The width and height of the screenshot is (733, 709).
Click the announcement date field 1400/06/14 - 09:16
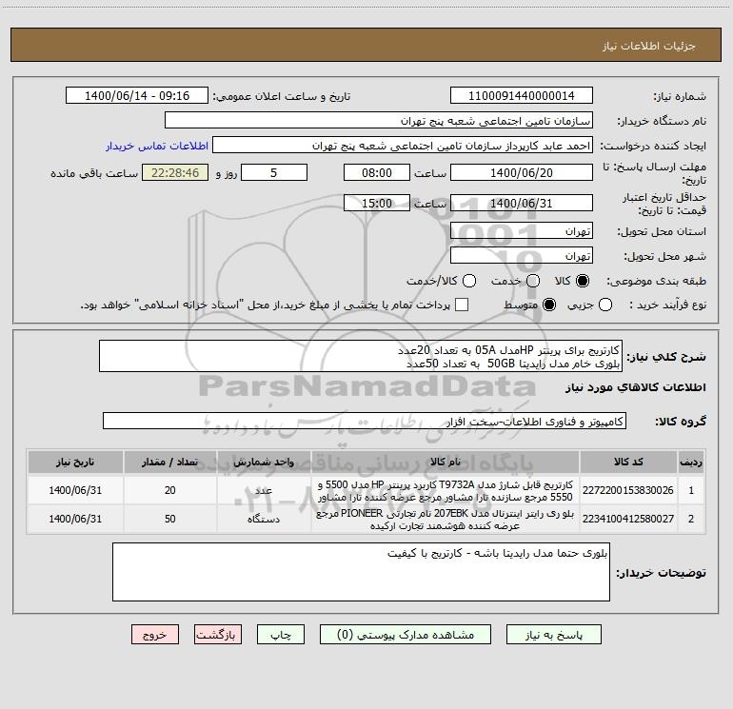pos(137,96)
